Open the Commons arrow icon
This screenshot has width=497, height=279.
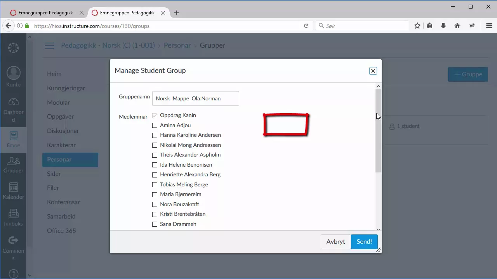click(13, 240)
